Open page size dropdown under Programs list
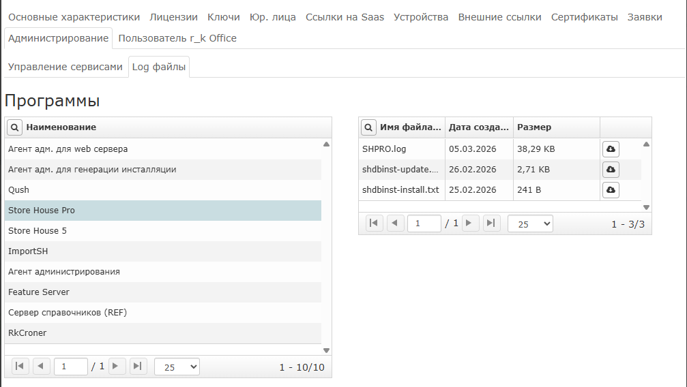This screenshot has width=687, height=387. pos(177,367)
